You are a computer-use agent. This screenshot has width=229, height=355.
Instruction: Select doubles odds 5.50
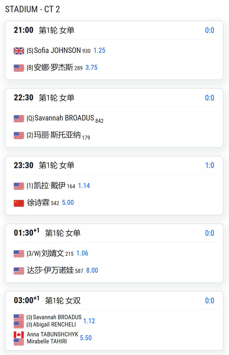[x=86, y=338]
